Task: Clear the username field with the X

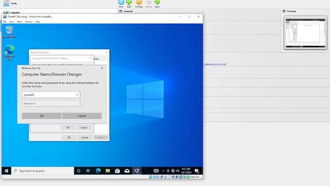Action: pos(77,95)
